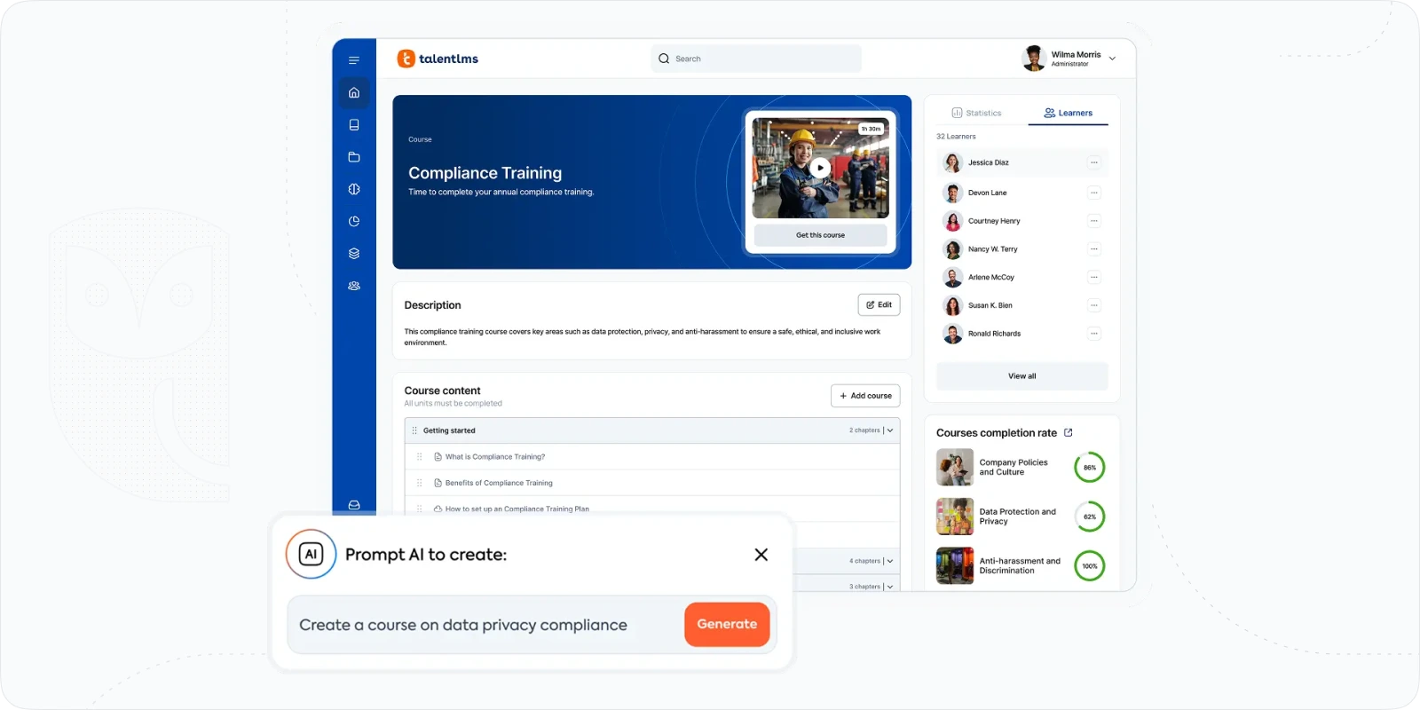
Task: Click the 86% completion ring
Action: click(x=1090, y=467)
